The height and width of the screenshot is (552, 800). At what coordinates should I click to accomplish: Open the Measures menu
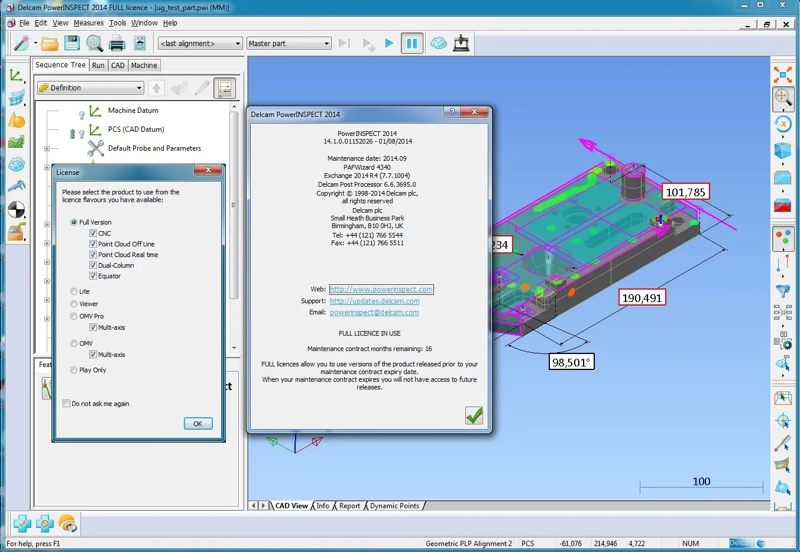click(x=89, y=23)
